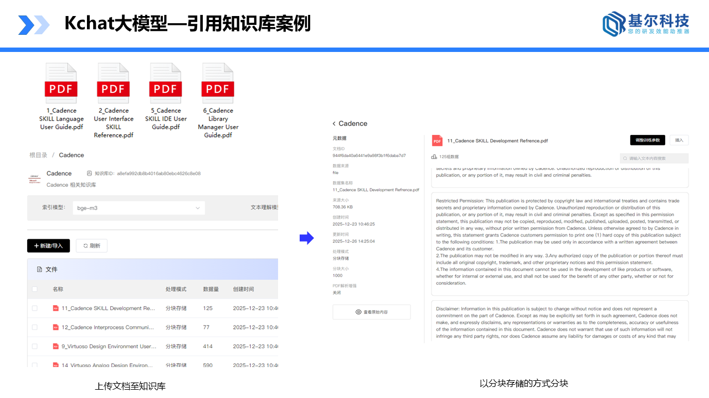Click the 查看原始内容 view-original button
The height and width of the screenshot is (398, 709).
371,311
